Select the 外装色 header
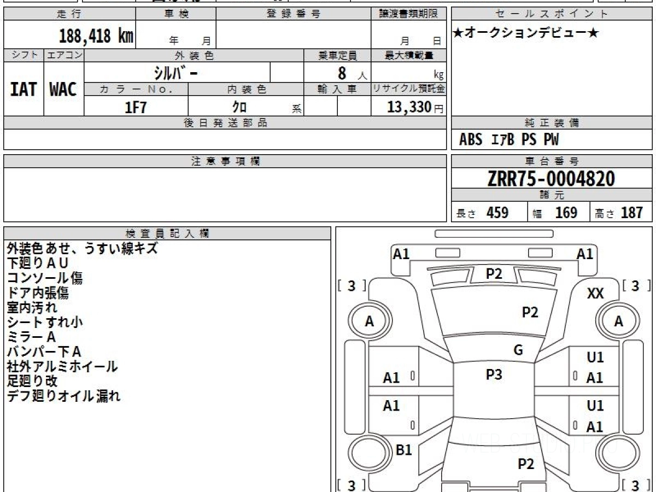This screenshot has height=492, width=656. click(x=194, y=55)
